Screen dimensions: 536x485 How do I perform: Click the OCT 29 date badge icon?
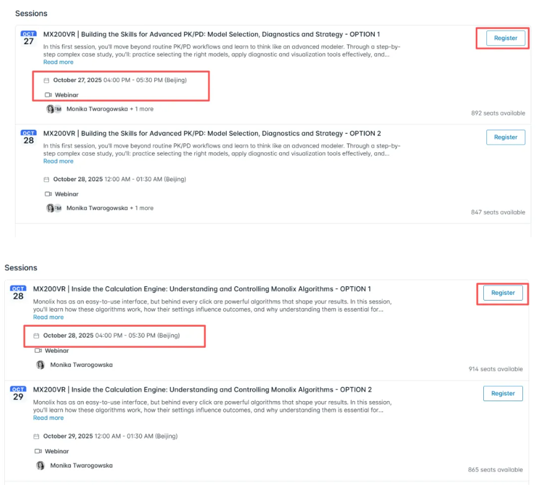(18, 394)
